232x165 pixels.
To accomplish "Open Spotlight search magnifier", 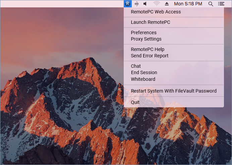I will [211, 4].
